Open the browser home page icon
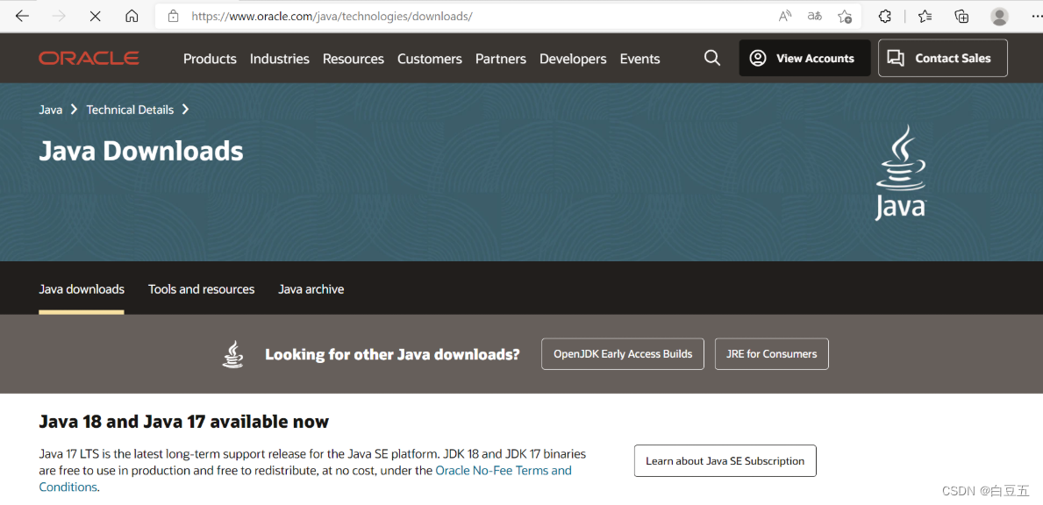Image resolution: width=1043 pixels, height=505 pixels. 132,16
